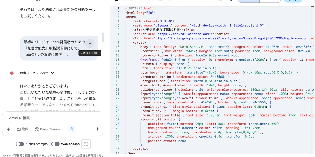This screenshot has width=315, height=157.
Task: Click the '.result-section-title' CSS rule line
Action: point(227,115)
